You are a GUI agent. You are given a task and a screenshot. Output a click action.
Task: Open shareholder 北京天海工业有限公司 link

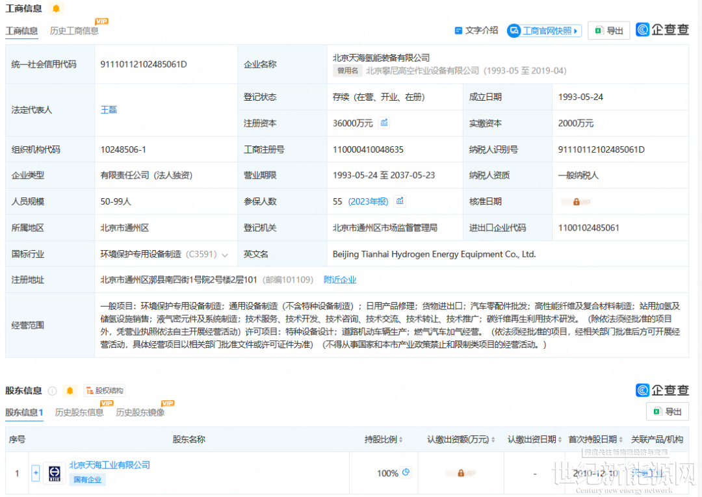point(110,465)
